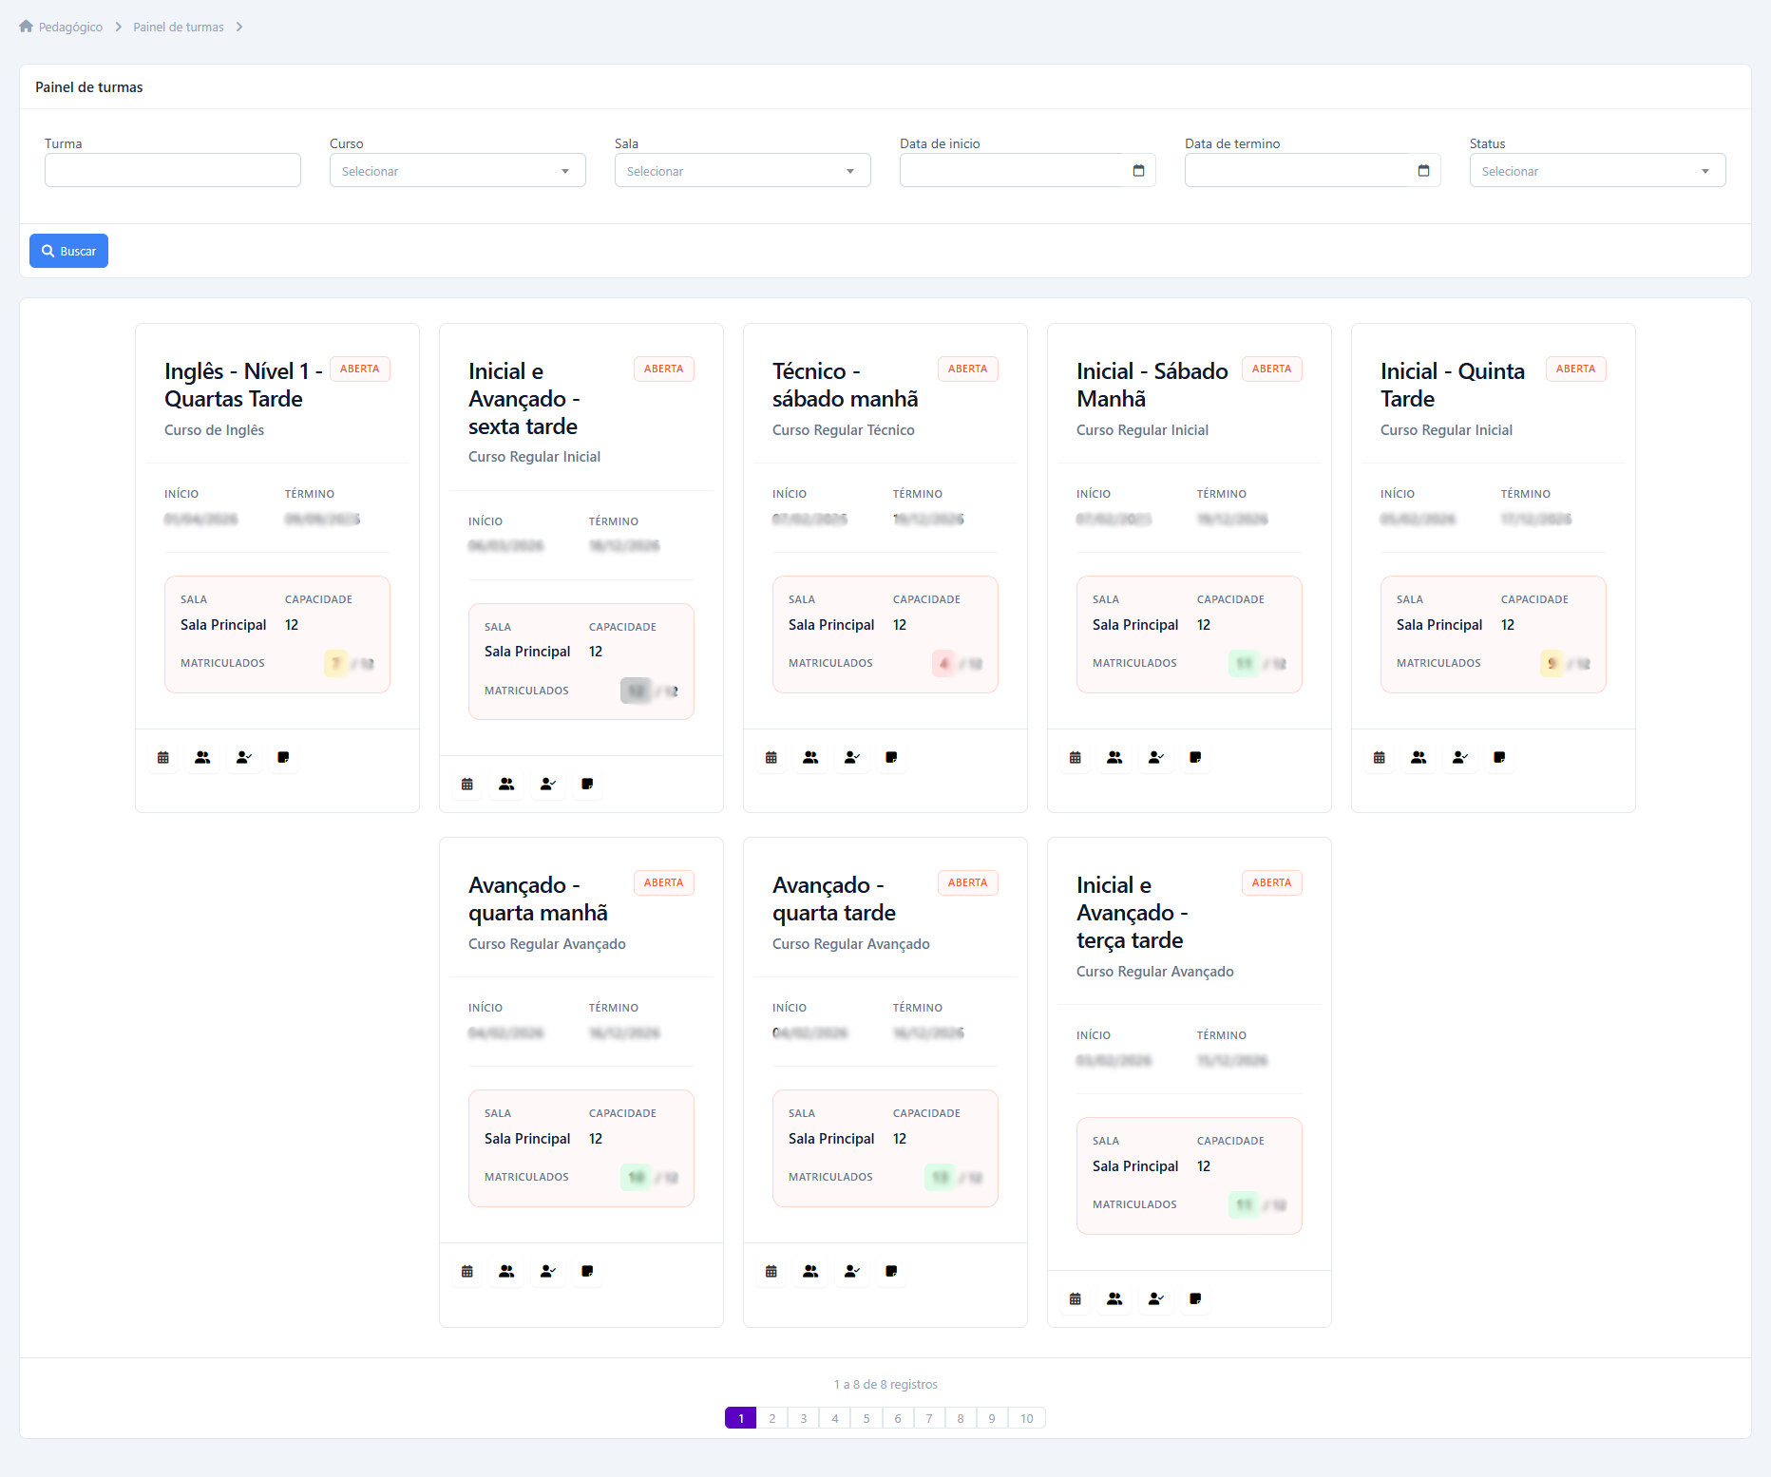Click the students group icon on Técnico card
Screen dimensions: 1771x1477
pos(810,757)
